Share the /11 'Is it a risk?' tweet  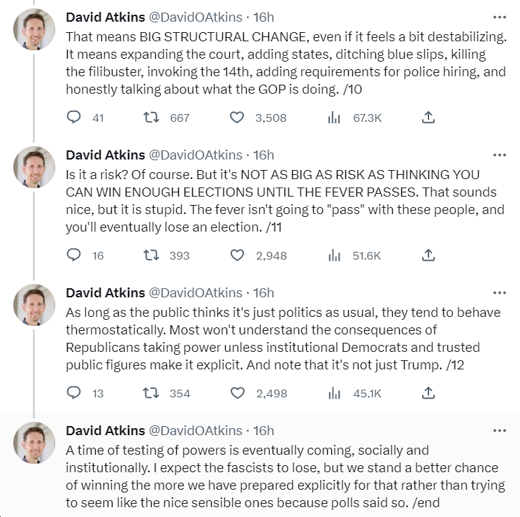point(428,255)
